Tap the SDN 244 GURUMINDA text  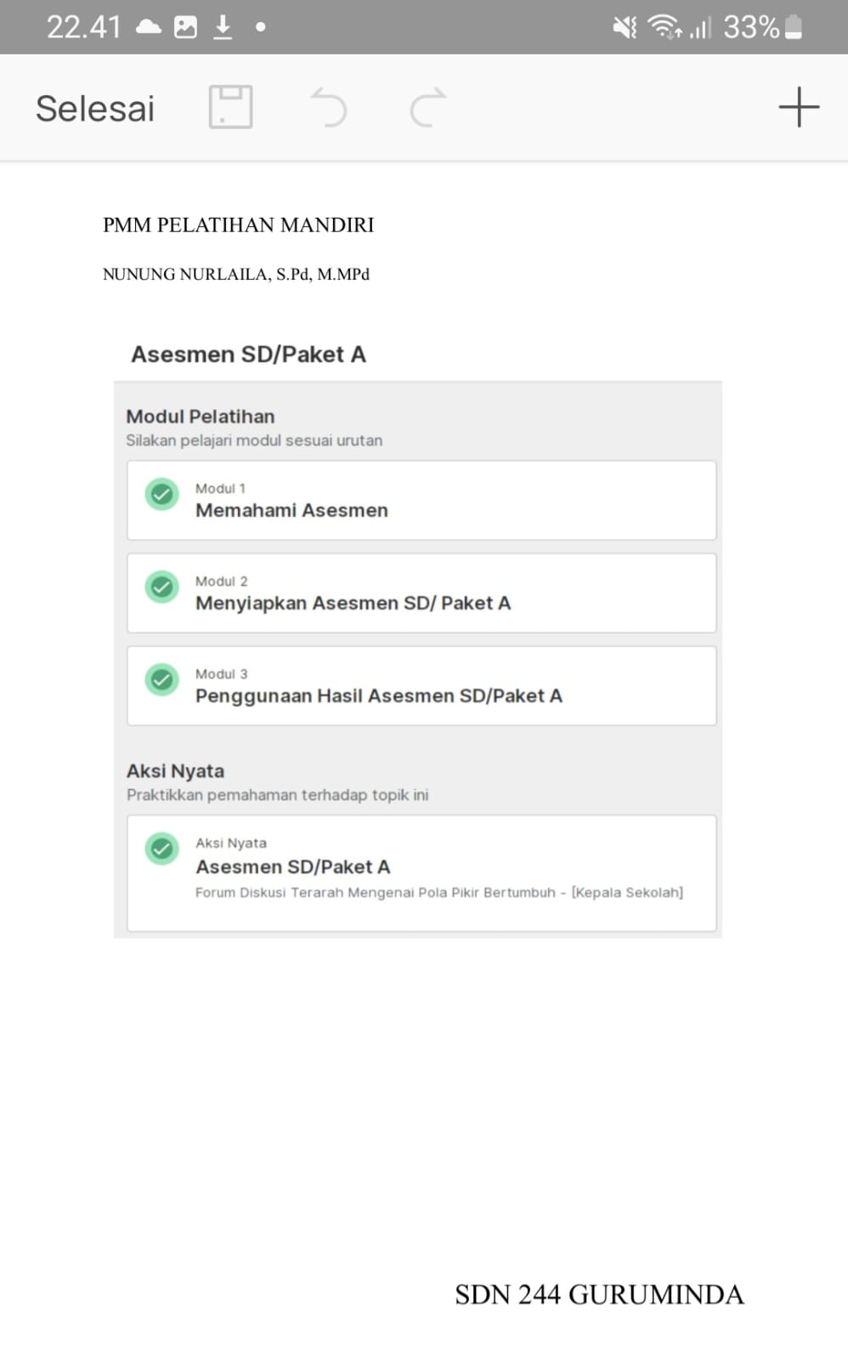point(599,1295)
